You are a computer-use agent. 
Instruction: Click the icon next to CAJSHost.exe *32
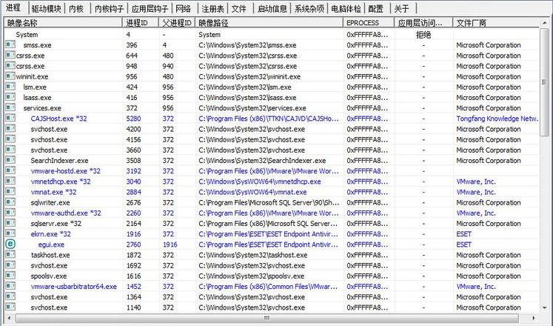tap(10, 118)
